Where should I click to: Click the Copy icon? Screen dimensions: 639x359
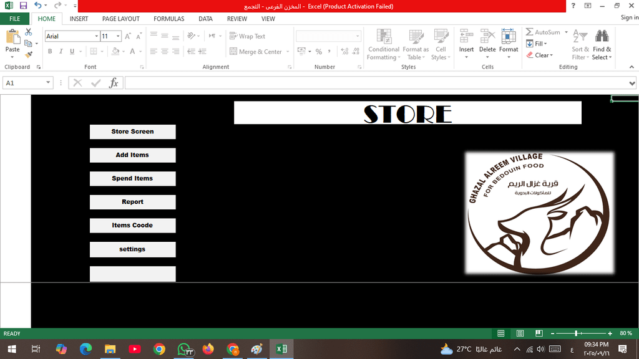pyautogui.click(x=28, y=43)
